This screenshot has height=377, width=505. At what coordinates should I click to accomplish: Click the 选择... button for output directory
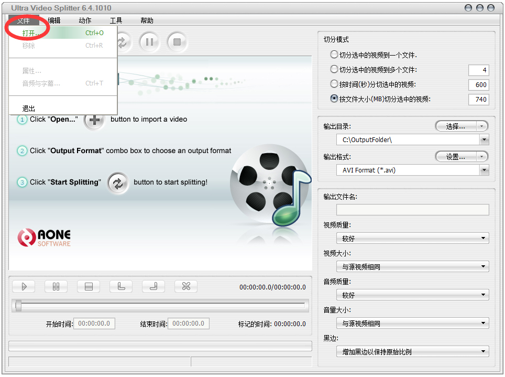click(461, 126)
